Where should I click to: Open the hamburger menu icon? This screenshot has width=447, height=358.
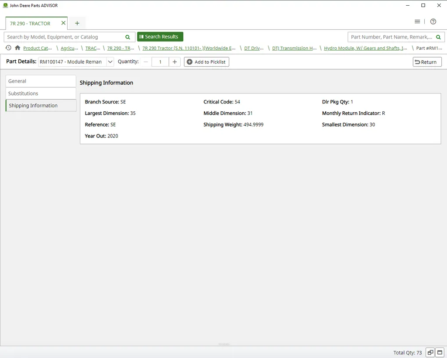pos(417,21)
